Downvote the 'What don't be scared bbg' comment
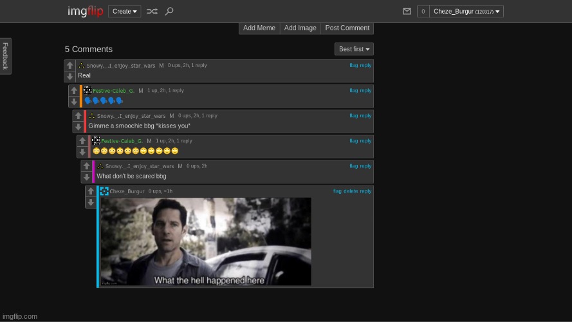Image resolution: width=572 pixels, height=322 pixels. 86,177
